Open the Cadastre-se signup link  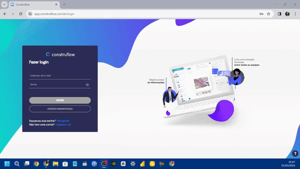63,125
